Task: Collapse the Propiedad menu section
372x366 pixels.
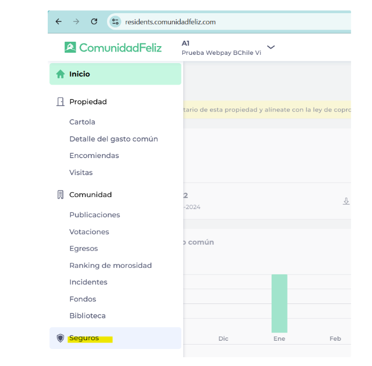Action: point(88,102)
